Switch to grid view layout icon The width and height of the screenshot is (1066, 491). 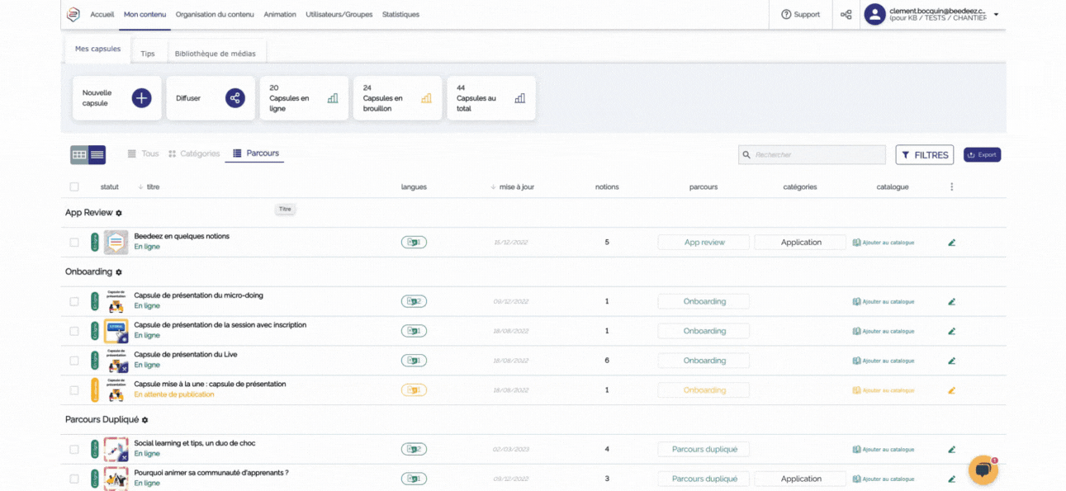coord(79,154)
